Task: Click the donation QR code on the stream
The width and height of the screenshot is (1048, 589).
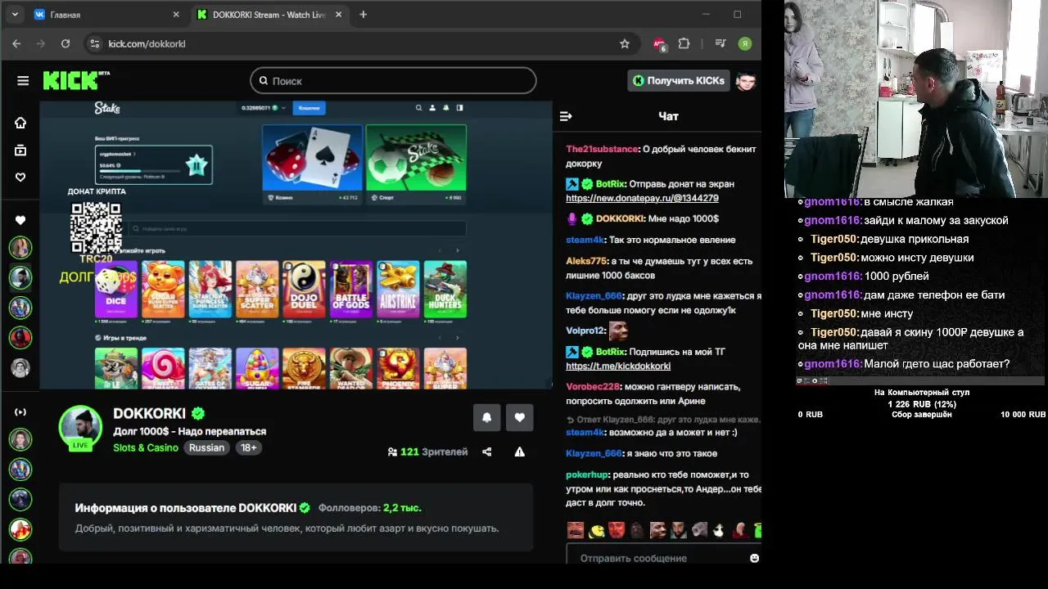Action: tap(96, 227)
